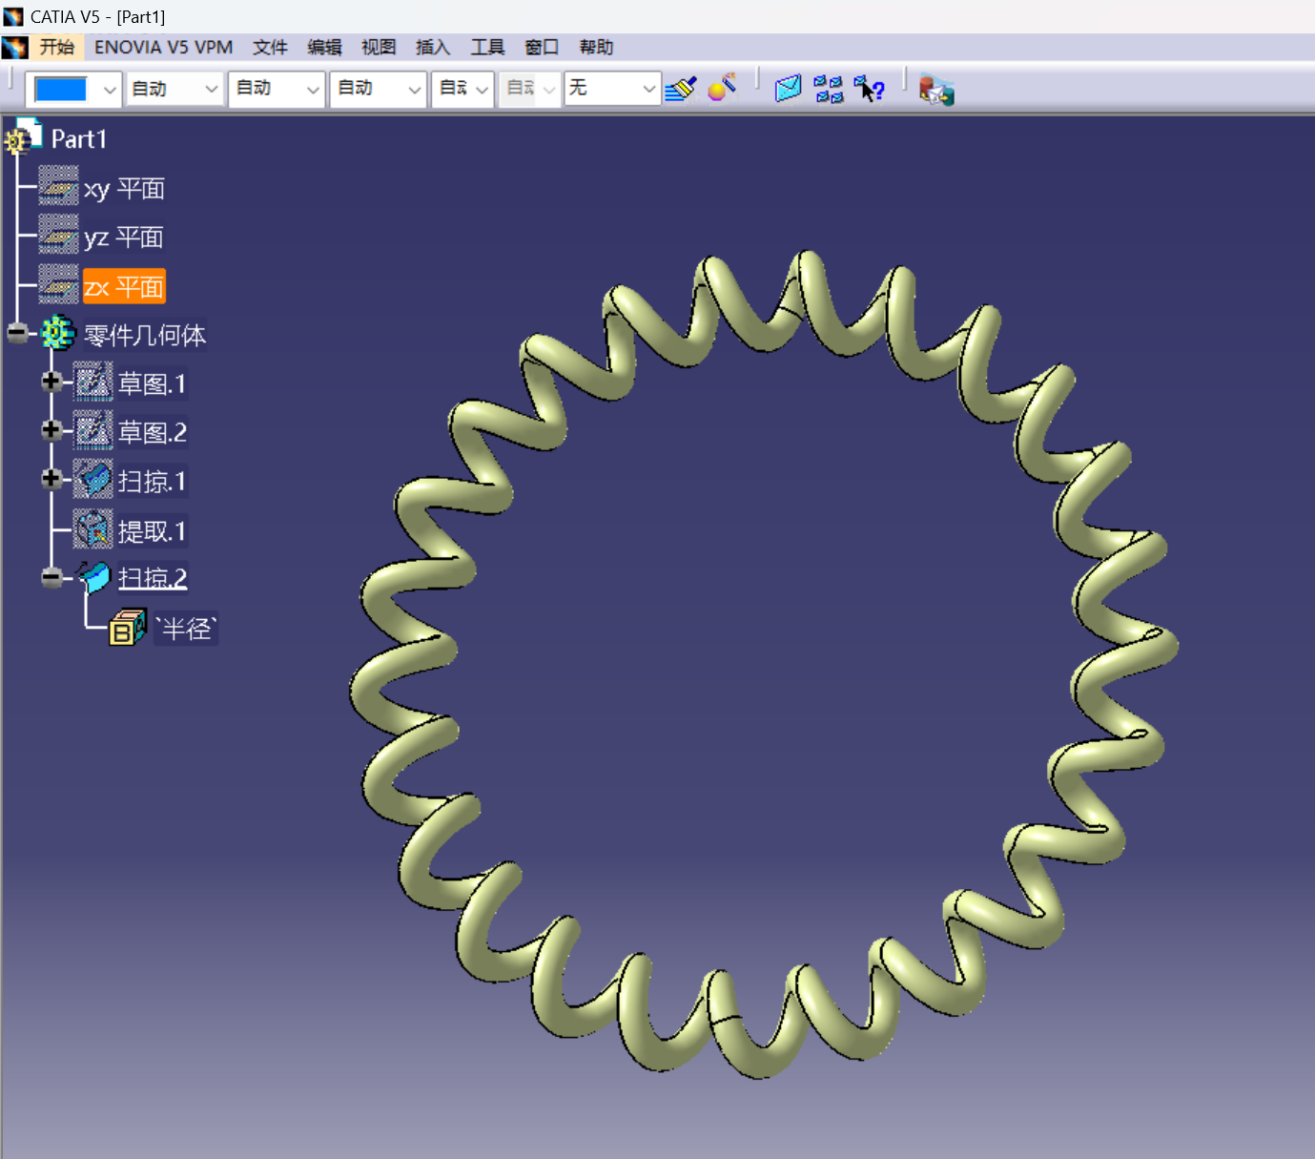Click the catalog/product icon at toolbar end
1315x1159 pixels.
point(935,90)
